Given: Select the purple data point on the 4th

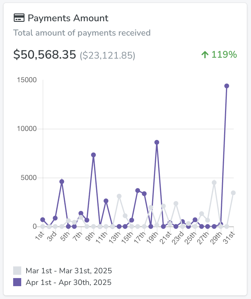Looking at the screenshot, I should 62,181.
